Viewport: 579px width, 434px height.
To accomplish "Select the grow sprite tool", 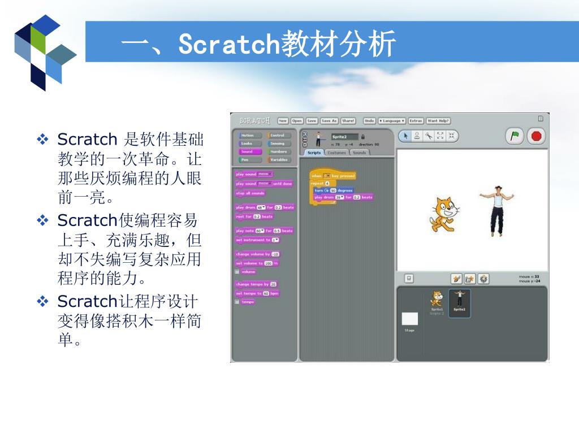I will coord(440,136).
